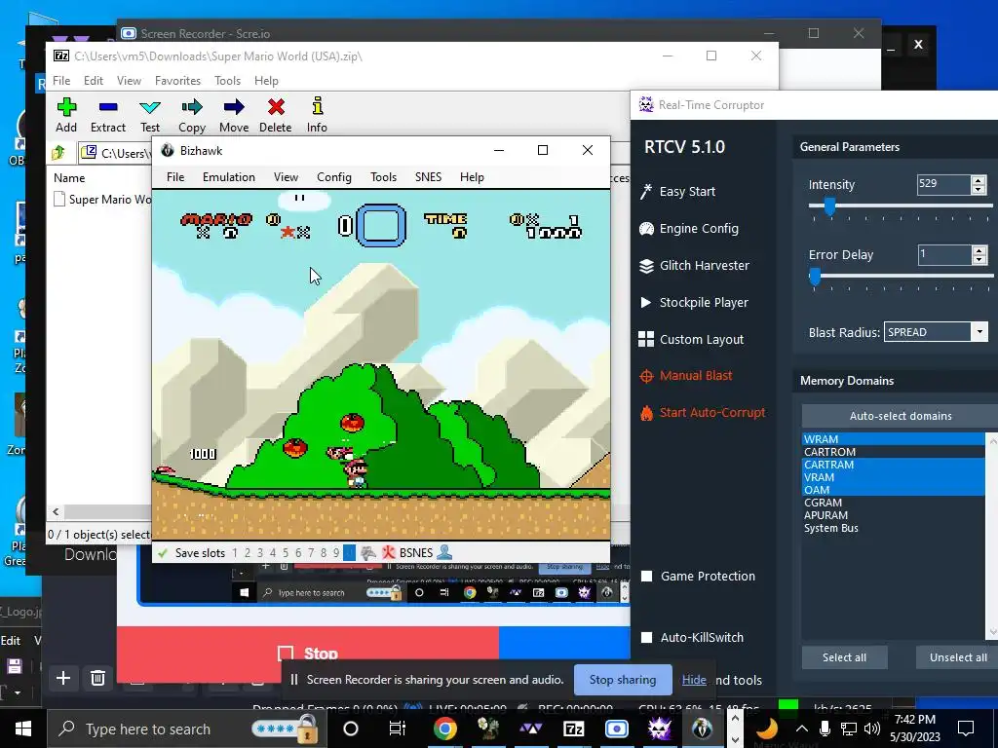Decrease Intensity with the down stepper arrow
The image size is (998, 748).
[979, 190]
